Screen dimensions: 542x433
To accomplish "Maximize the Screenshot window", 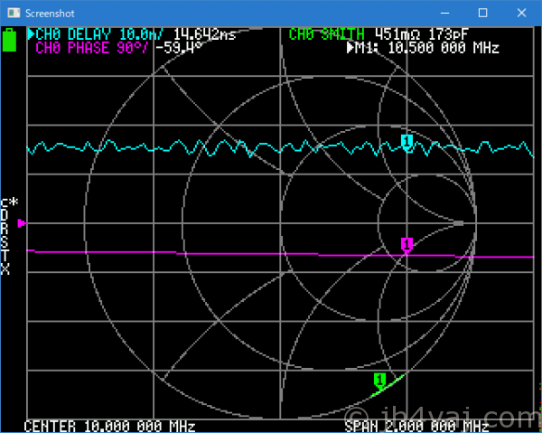I will 482,13.
